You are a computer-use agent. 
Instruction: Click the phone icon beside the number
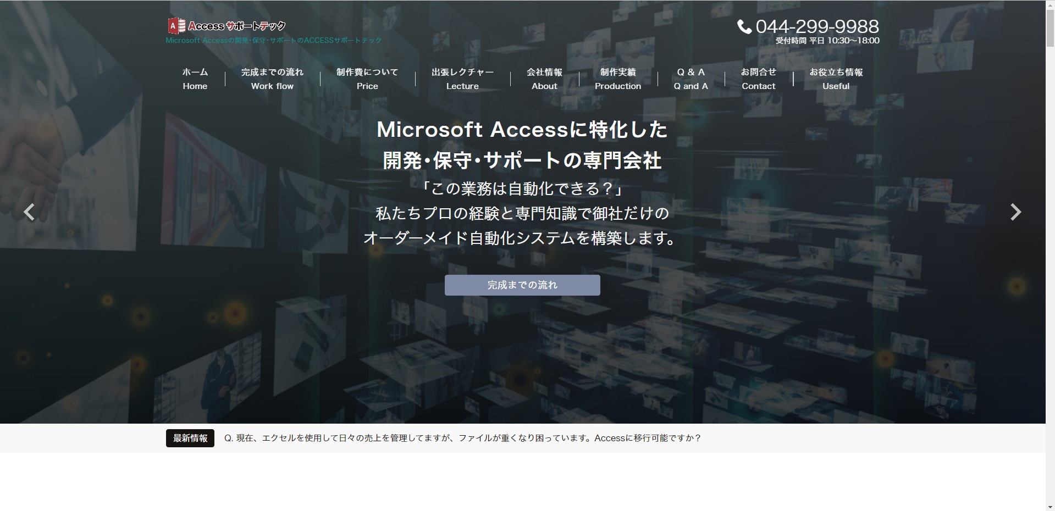744,27
